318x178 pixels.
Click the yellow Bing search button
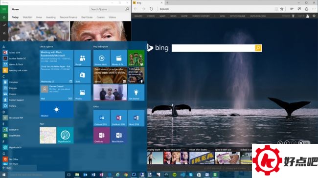(x=258, y=48)
